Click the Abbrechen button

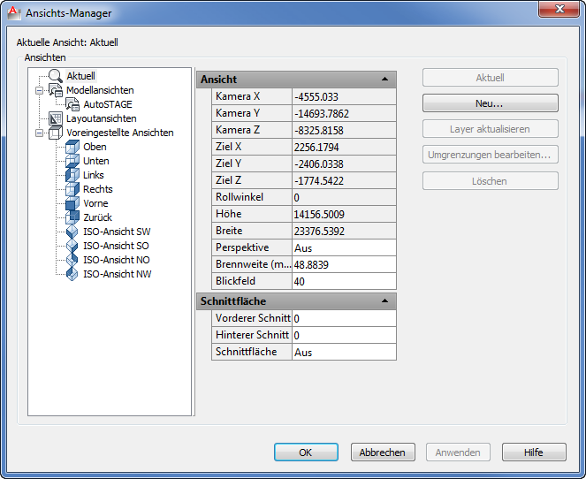pos(382,452)
